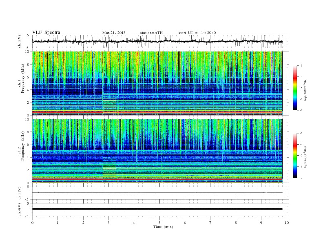The height and width of the screenshot is (250, 323).
Task: Click the '8' tick on time axis
Action: [x=236, y=223]
